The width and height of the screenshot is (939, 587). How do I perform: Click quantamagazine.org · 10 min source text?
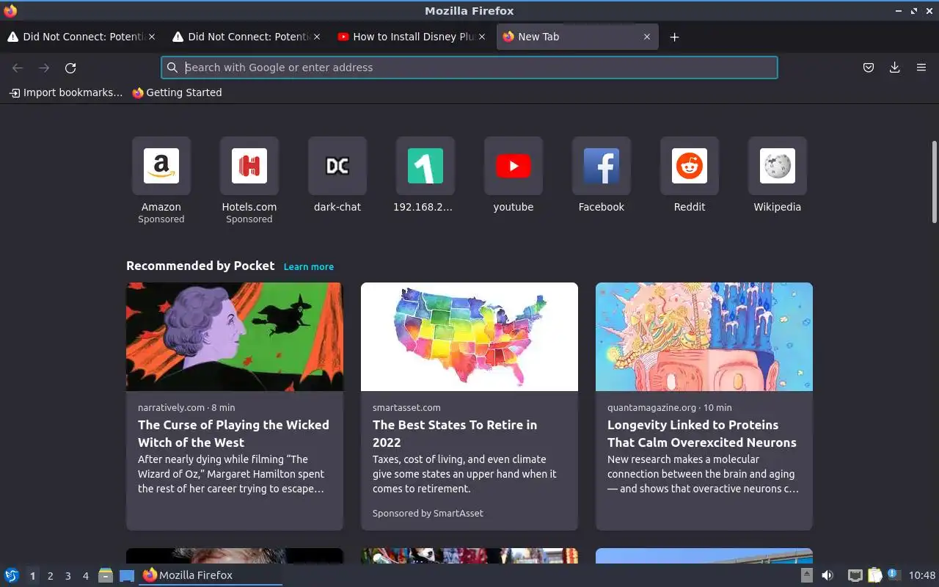[670, 407]
